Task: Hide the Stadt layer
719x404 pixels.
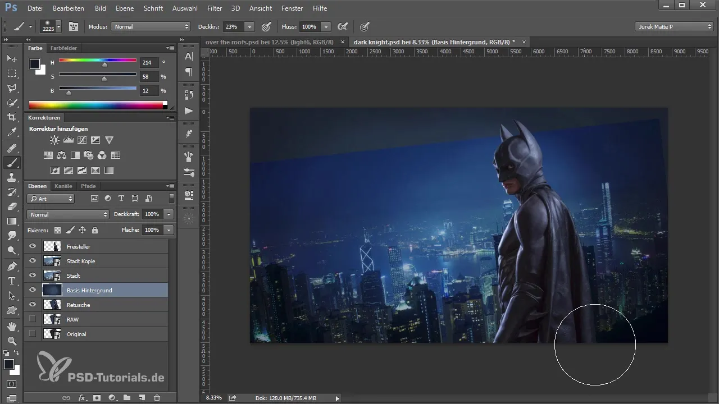Action: tap(33, 276)
